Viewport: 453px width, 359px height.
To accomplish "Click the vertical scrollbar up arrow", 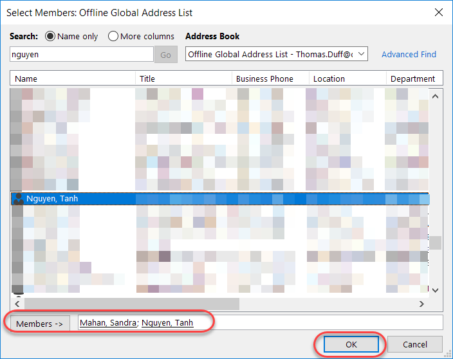I will coord(436,97).
